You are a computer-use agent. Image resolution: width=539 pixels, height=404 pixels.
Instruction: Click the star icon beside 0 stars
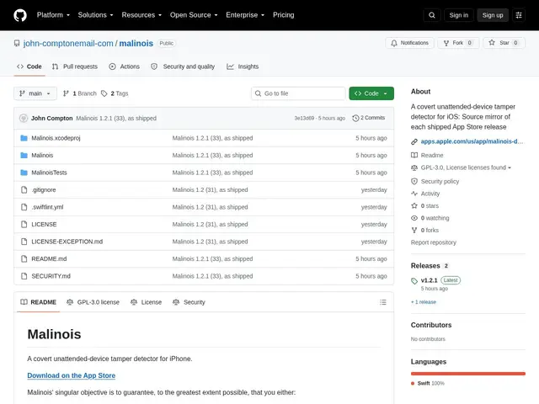coord(414,205)
